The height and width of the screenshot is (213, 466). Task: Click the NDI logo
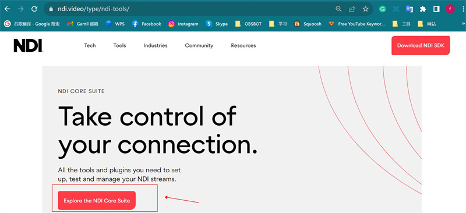click(x=28, y=46)
